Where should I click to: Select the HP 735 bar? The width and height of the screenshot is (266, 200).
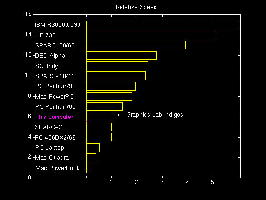pos(151,35)
